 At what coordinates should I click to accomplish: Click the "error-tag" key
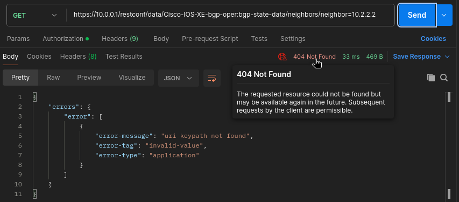click(117, 146)
